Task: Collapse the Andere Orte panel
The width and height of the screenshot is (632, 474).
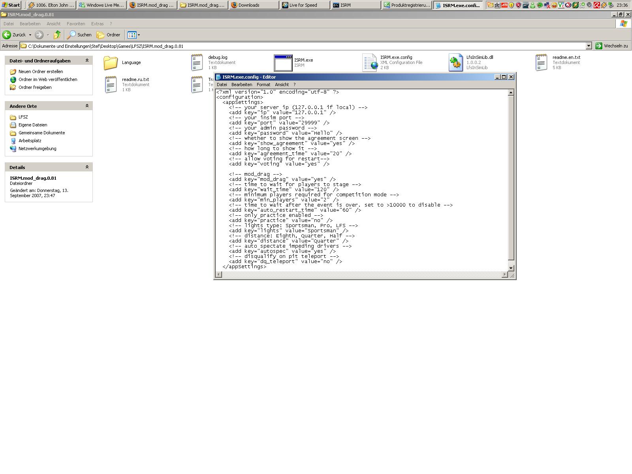Action: click(87, 106)
